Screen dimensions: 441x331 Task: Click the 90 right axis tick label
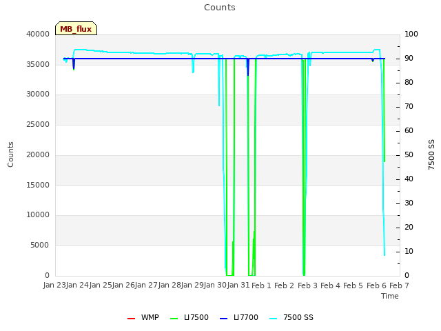409,58
